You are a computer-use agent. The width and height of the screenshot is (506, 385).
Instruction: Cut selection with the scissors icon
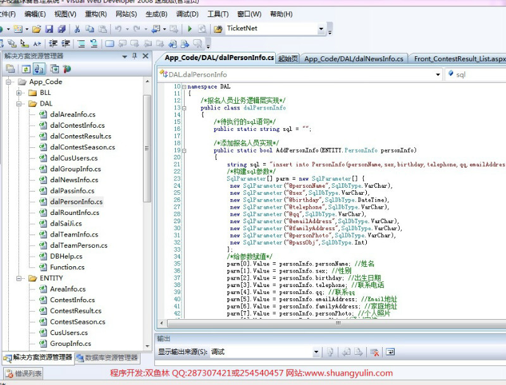tap(77, 29)
